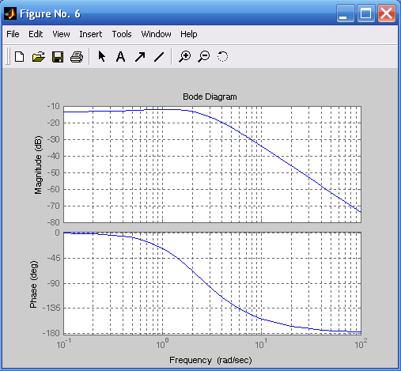This screenshot has height=371, width=401.
Task: Click the -90 phase tick label
Action: (54, 283)
